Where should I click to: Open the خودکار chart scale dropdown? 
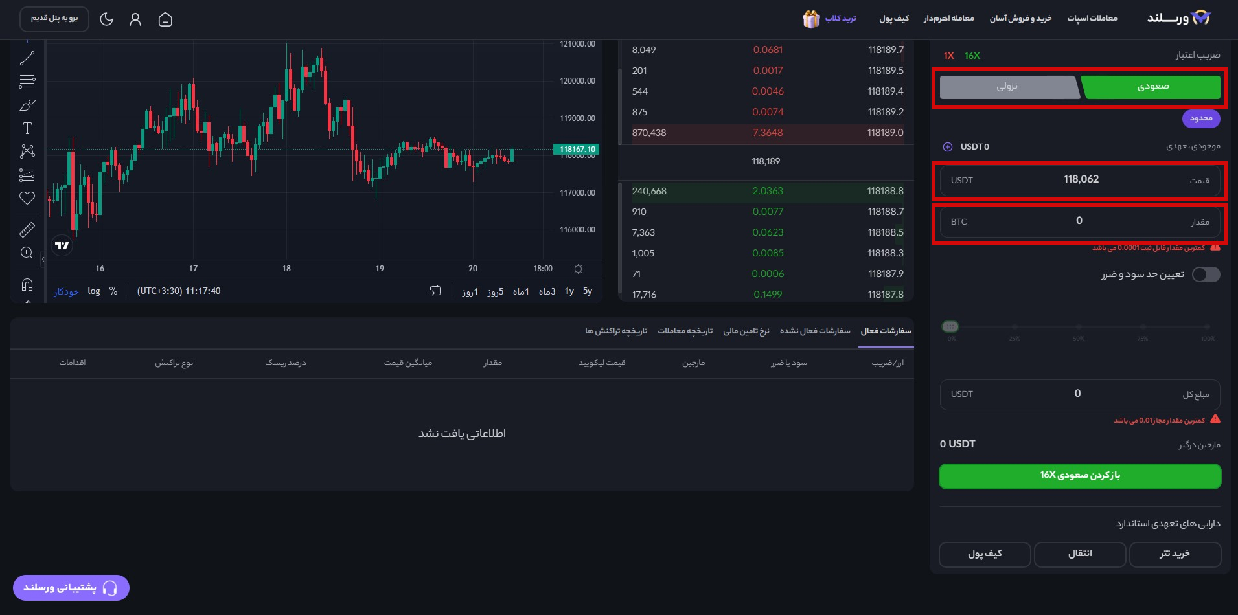[x=66, y=292]
